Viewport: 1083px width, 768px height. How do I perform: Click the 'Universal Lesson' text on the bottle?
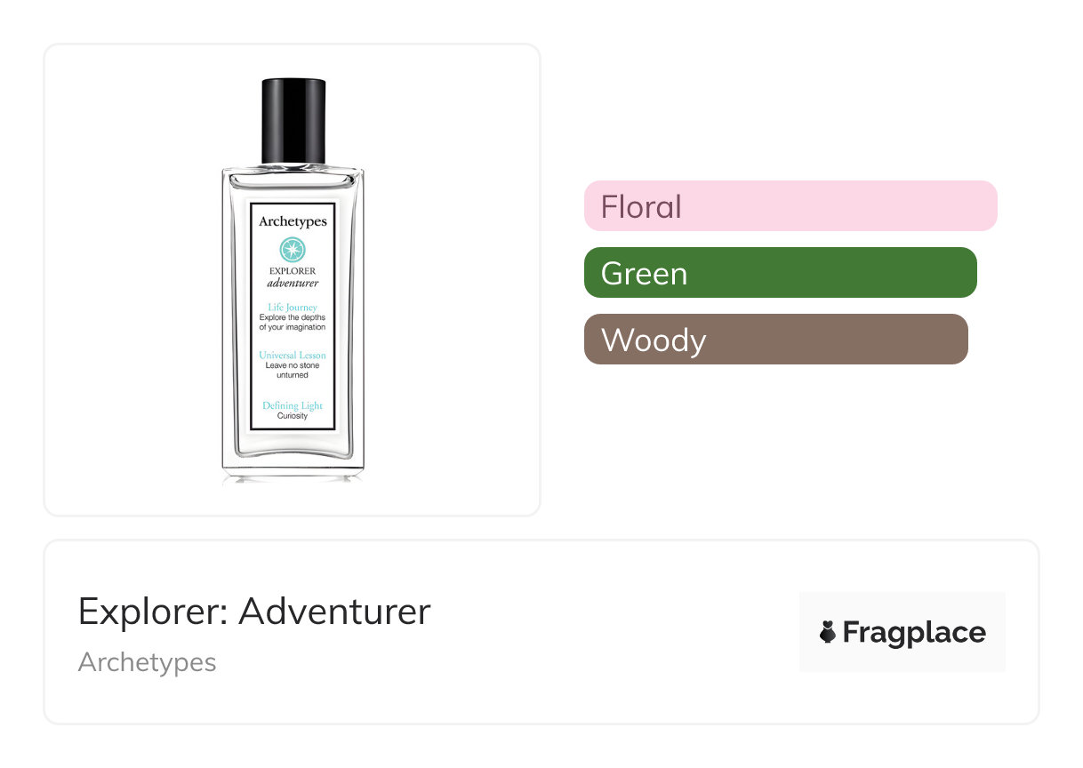click(293, 355)
